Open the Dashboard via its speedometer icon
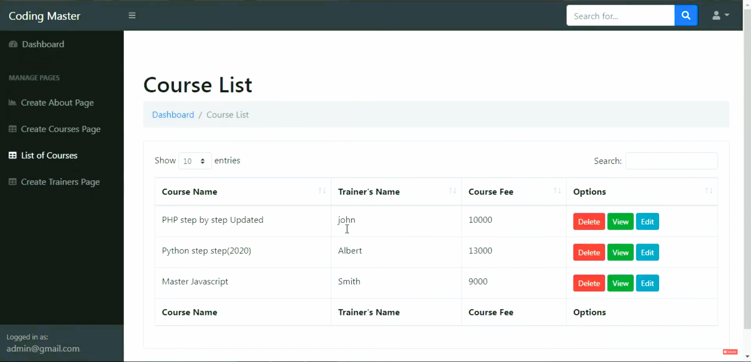 pyautogui.click(x=13, y=44)
